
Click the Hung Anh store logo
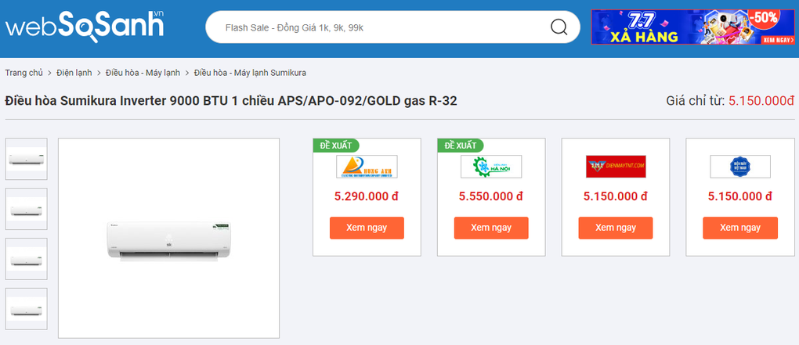(x=367, y=167)
